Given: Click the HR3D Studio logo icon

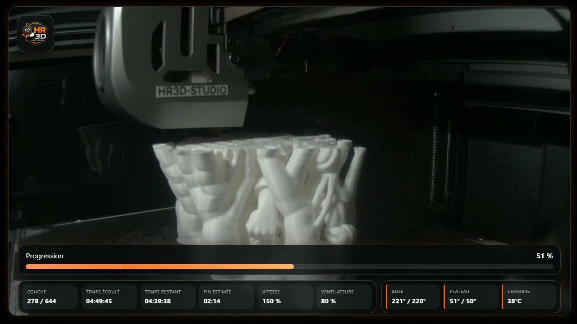Looking at the screenshot, I should 35,34.
